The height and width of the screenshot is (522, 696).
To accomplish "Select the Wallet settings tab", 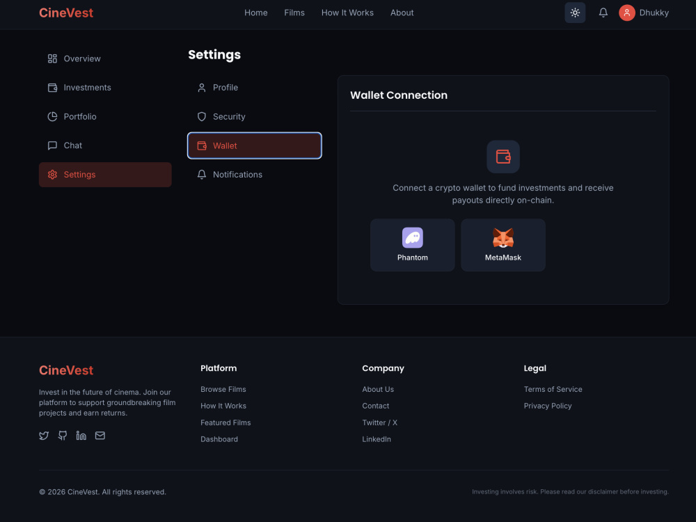I will (x=254, y=145).
